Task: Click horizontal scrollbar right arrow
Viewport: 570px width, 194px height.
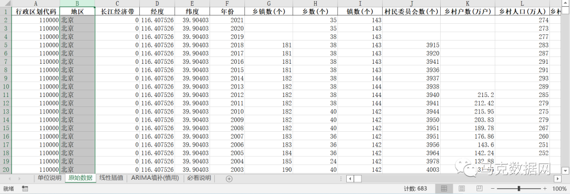Action: 558,178
